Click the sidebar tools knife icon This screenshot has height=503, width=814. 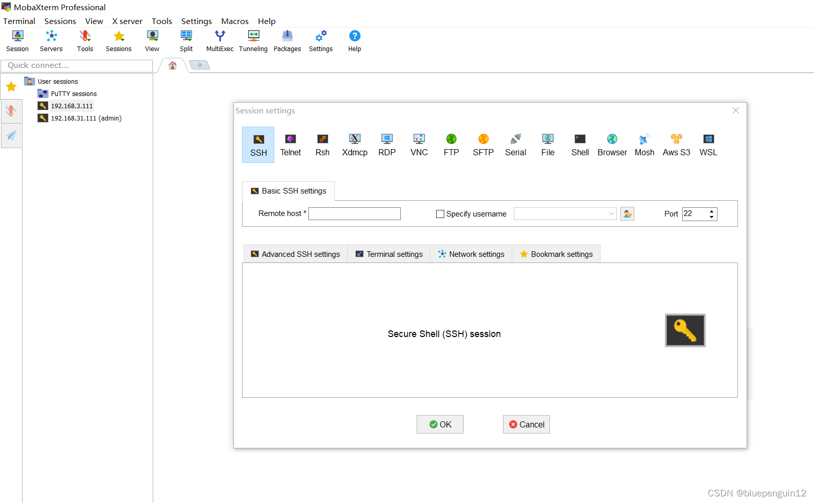pos(11,111)
